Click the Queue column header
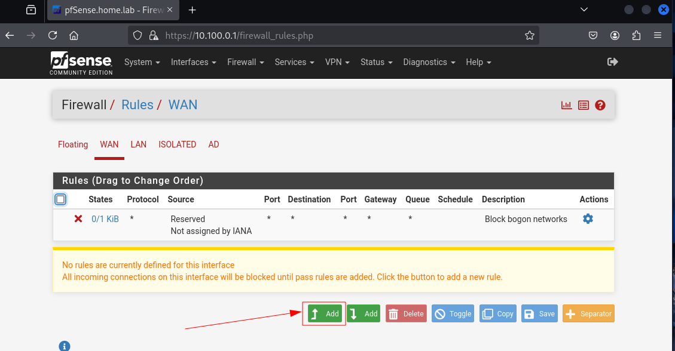675x351 pixels. tap(417, 199)
